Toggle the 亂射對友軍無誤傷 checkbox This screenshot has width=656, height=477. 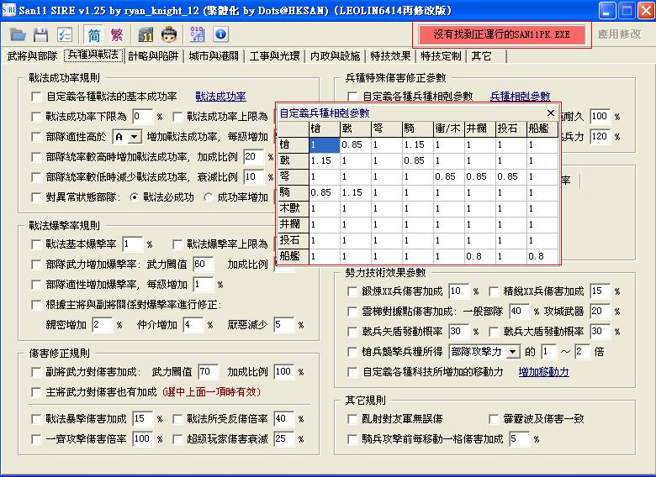tap(352, 418)
